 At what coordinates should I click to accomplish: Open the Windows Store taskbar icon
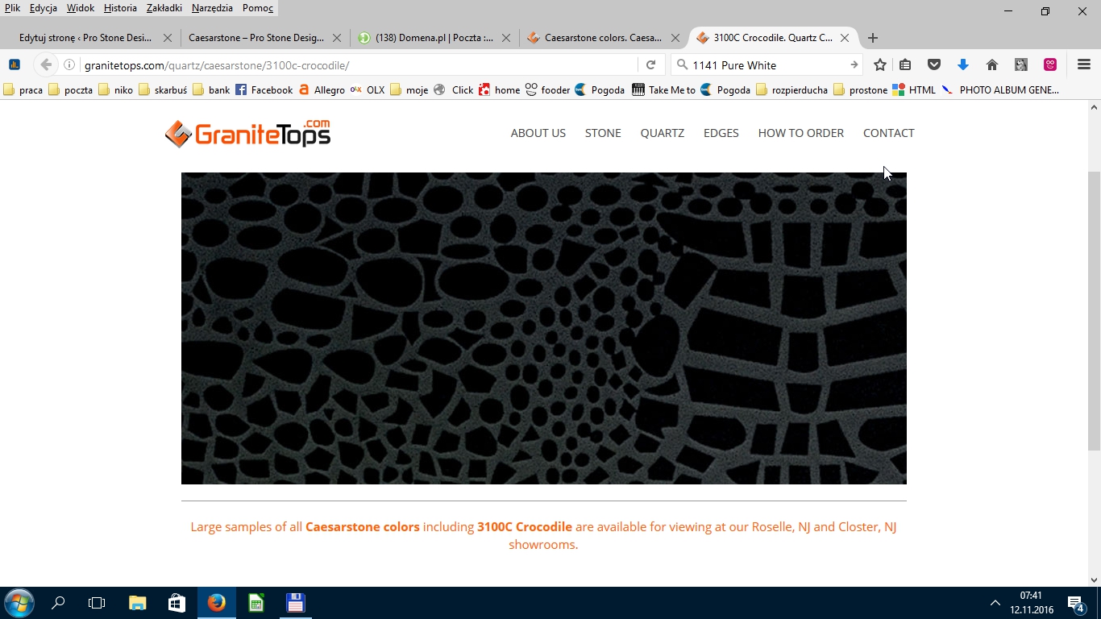tap(177, 603)
